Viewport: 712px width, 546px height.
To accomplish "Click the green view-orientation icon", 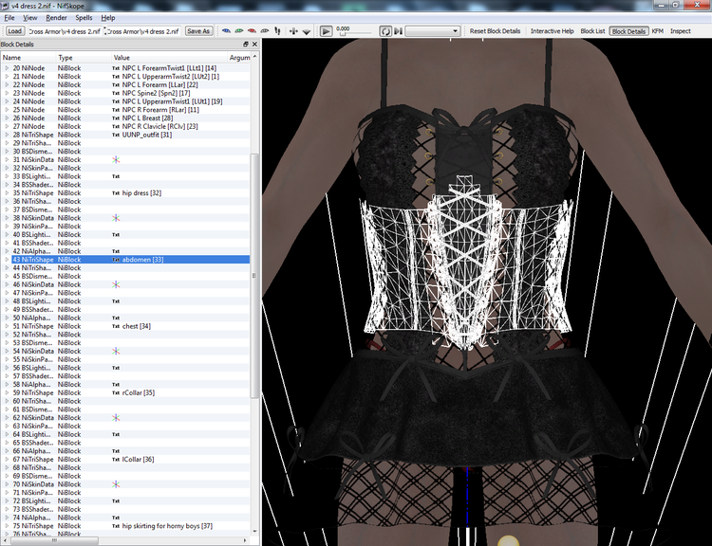I will pyautogui.click(x=239, y=31).
